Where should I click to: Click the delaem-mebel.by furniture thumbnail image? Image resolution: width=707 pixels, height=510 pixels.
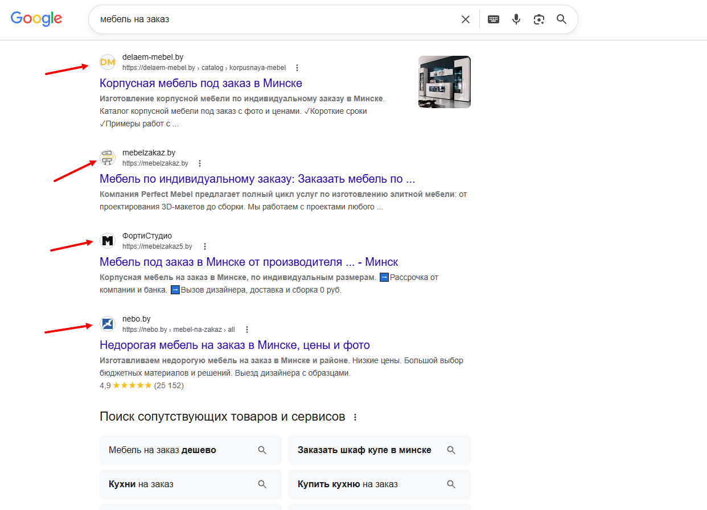click(x=445, y=81)
